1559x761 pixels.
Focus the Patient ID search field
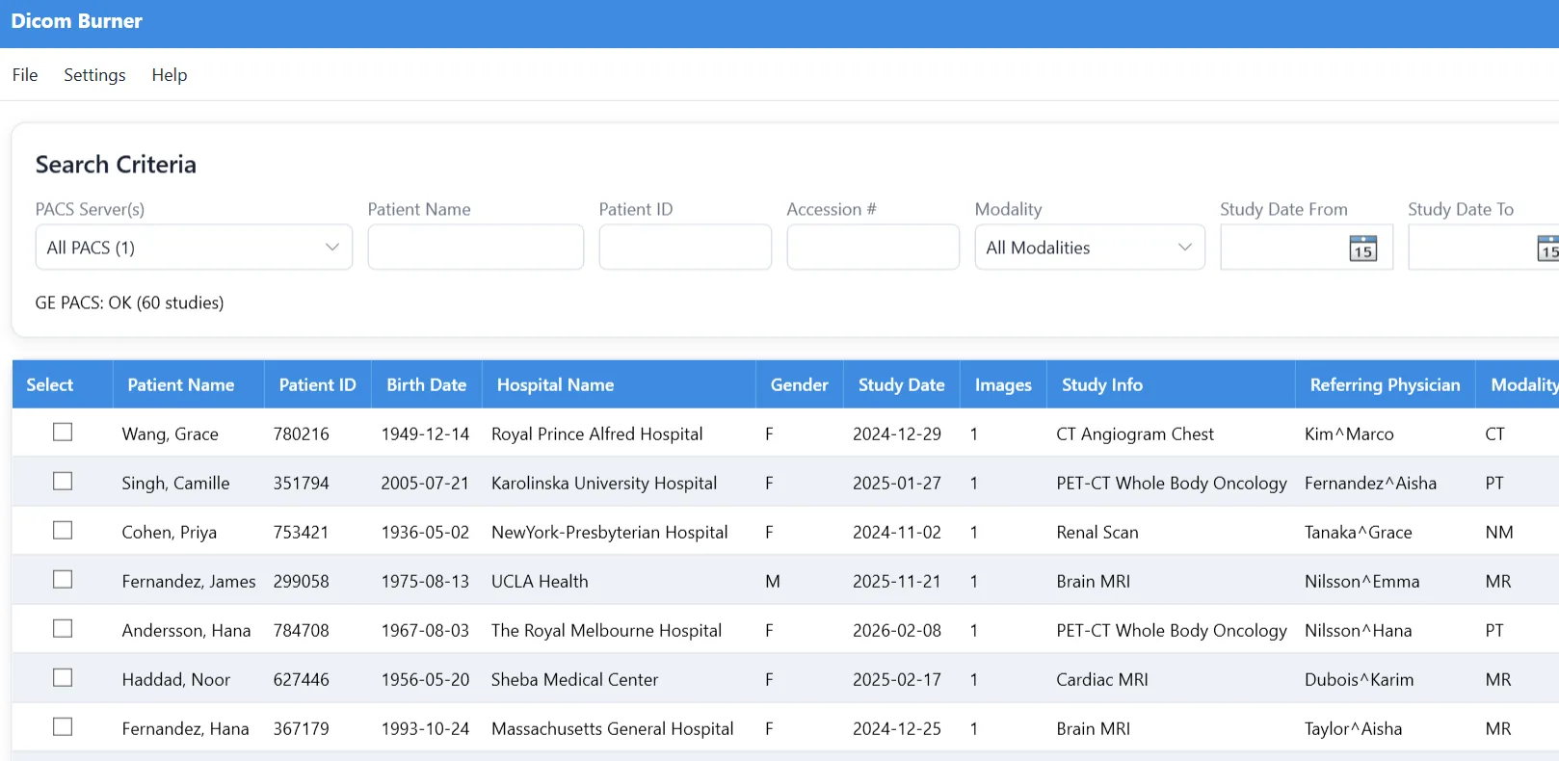click(685, 248)
